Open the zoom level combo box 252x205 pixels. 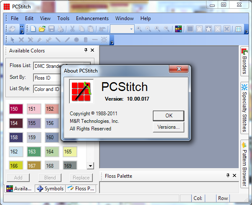(122, 29)
